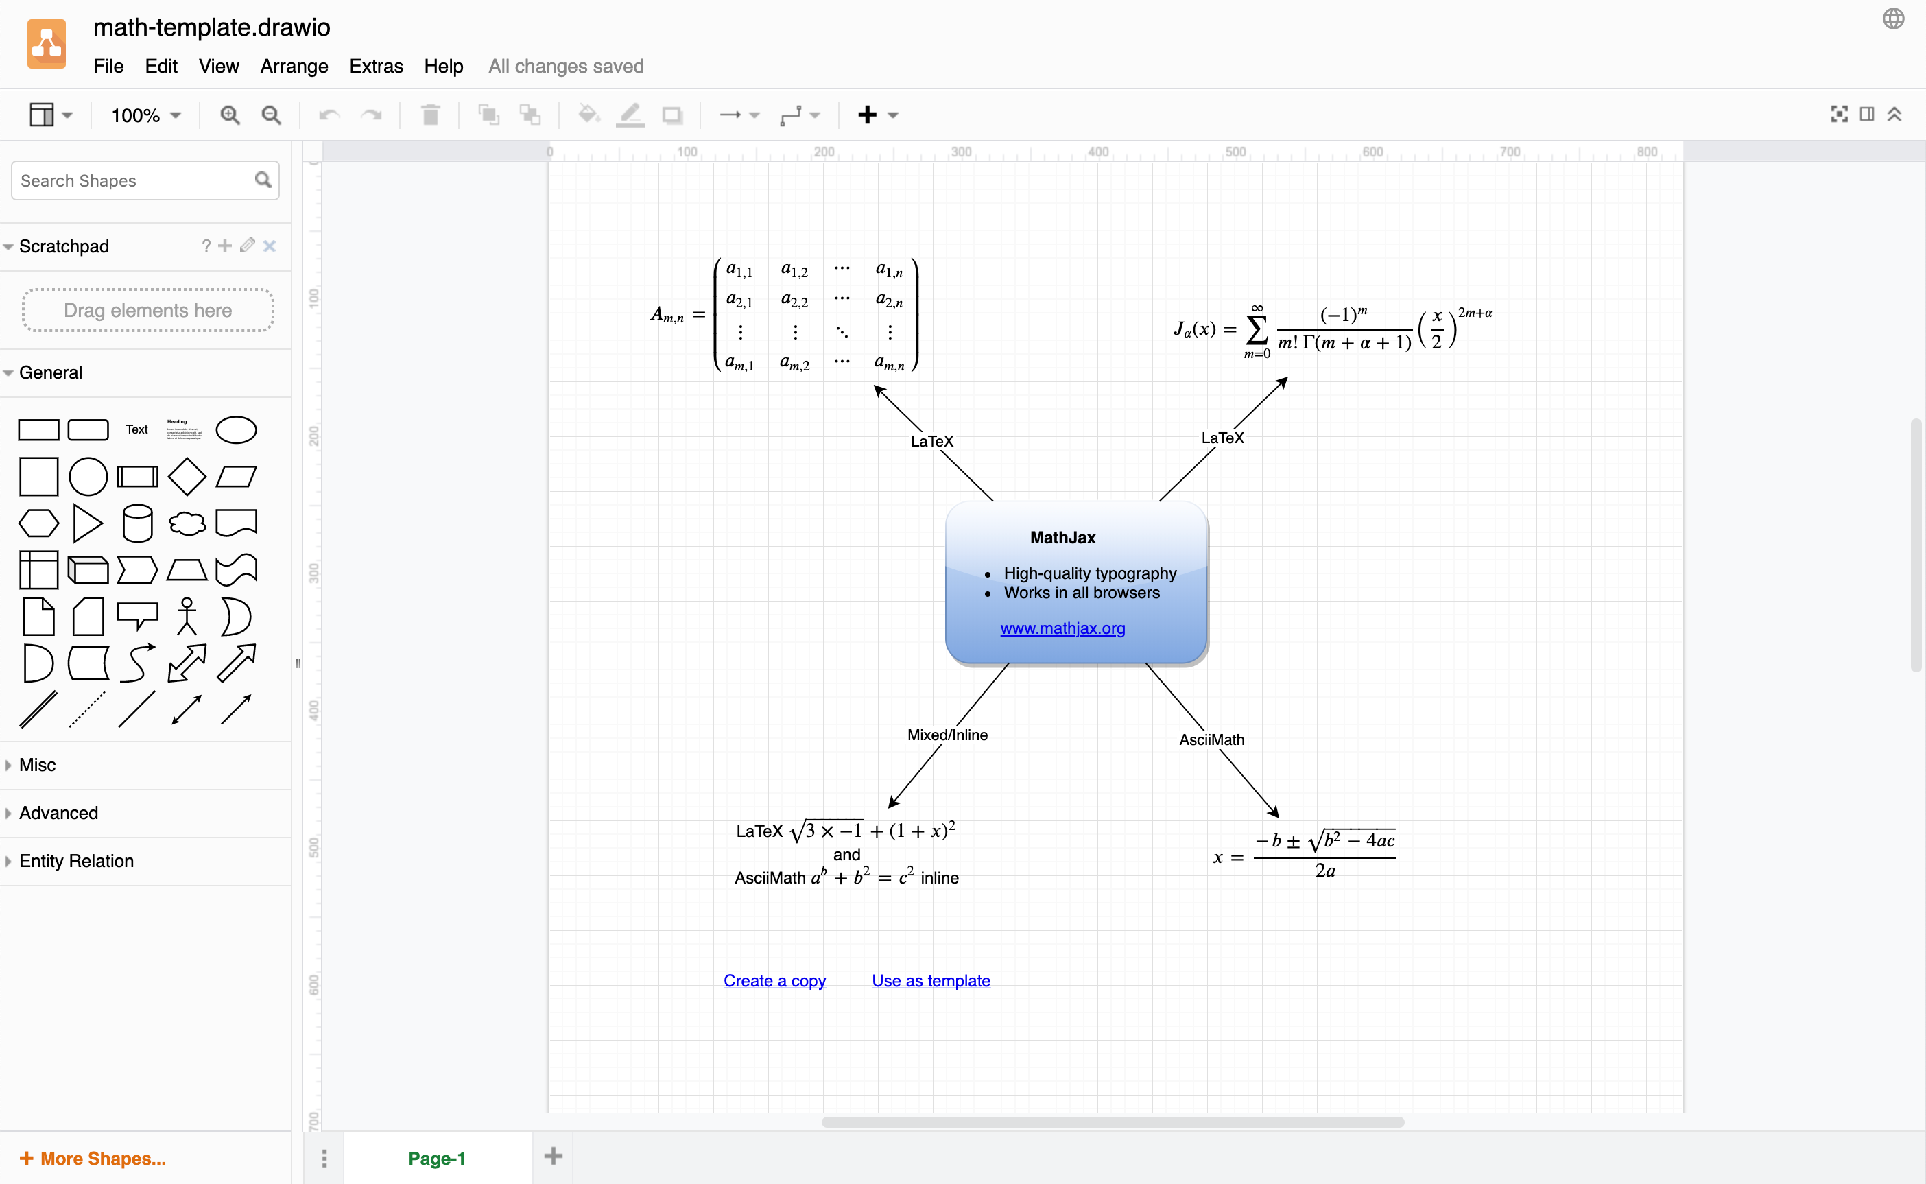This screenshot has height=1184, width=1926.
Task: Click the Create a copy link
Action: click(x=774, y=980)
